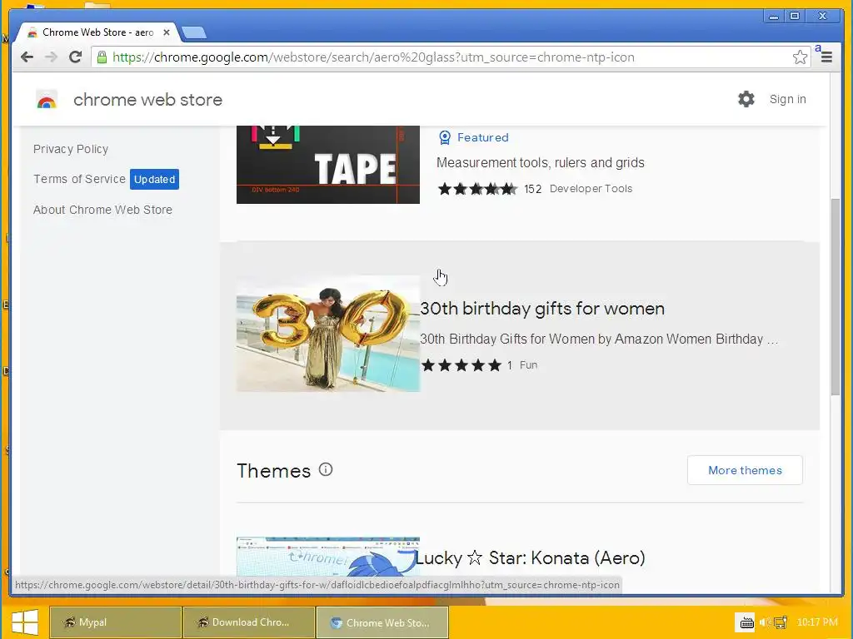This screenshot has height=639, width=853.
Task: Click the network tray icon
Action: click(x=781, y=622)
